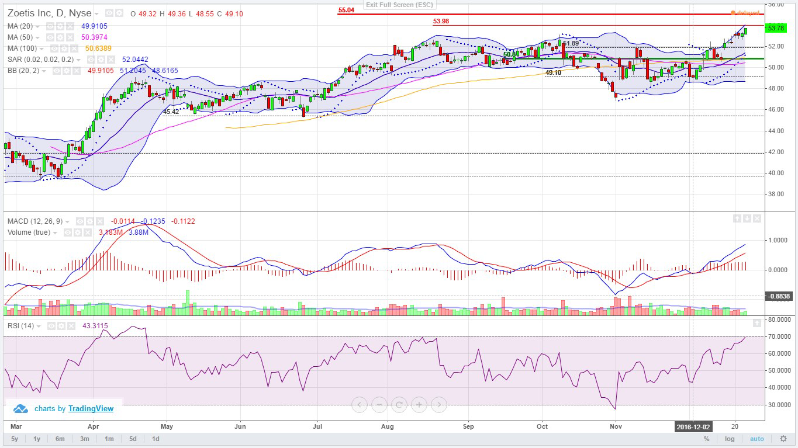Click the zoom out minus button
Viewport: 798px width, 448px height.
[x=379, y=404]
